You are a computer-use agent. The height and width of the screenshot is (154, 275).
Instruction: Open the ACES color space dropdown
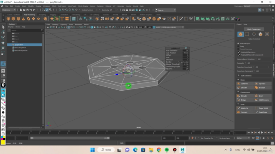170,27
